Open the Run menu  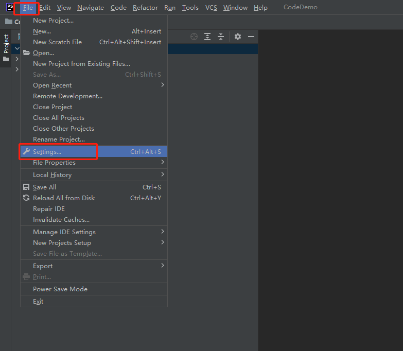[x=170, y=8]
